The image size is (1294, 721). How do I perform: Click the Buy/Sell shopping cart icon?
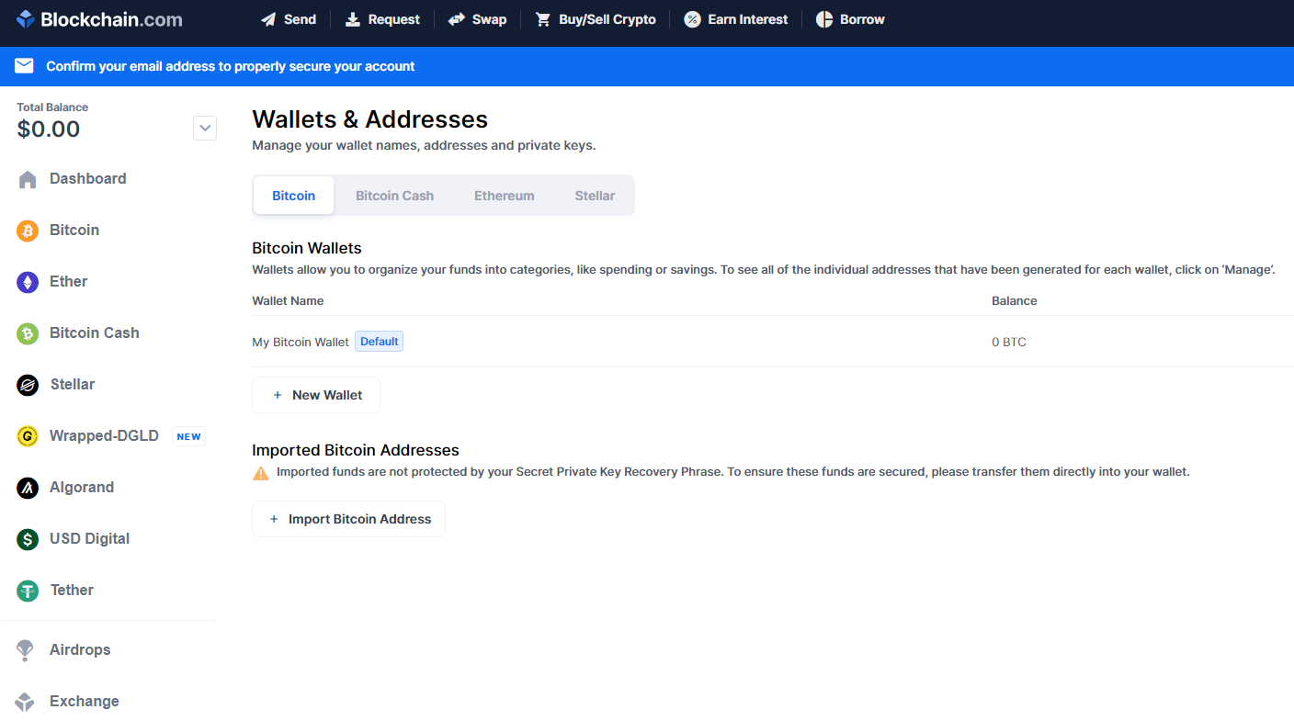(x=543, y=19)
